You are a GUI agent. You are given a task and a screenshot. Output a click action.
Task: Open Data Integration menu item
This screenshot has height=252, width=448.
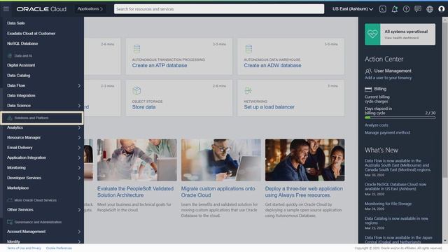click(21, 95)
